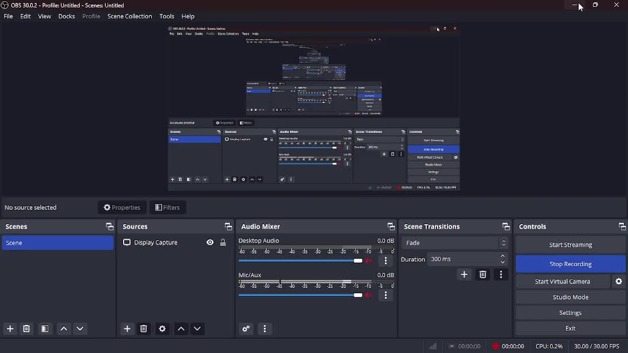Click the streaming status indicator icon
Image resolution: width=628 pixels, height=353 pixels.
click(452, 346)
